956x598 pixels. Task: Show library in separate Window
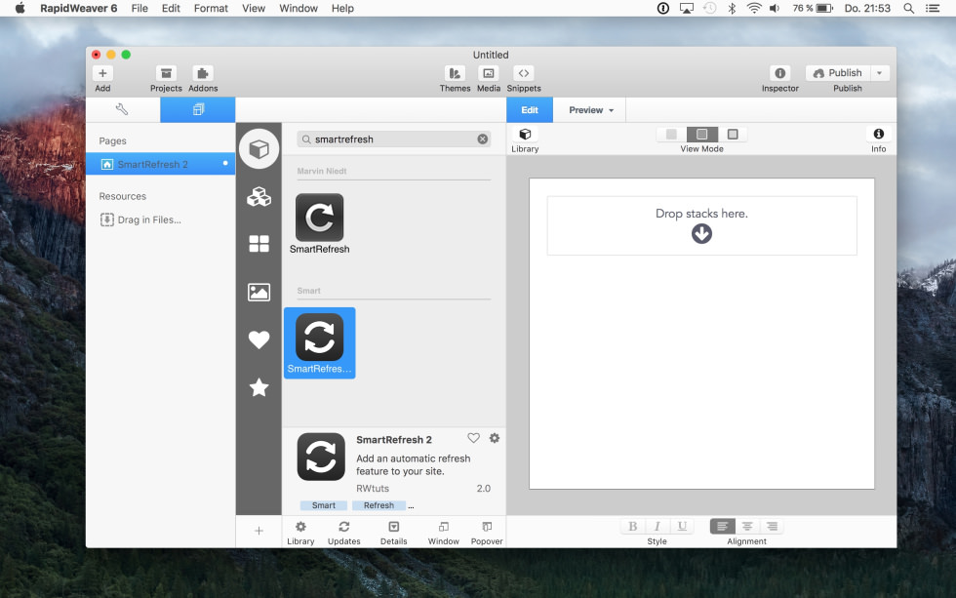click(443, 533)
